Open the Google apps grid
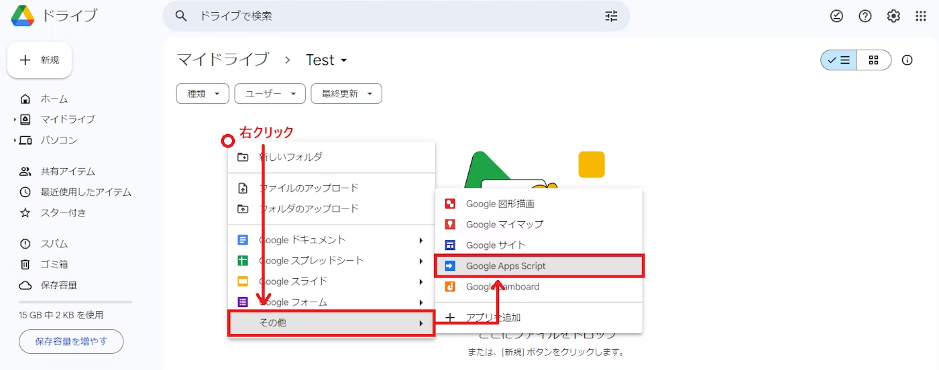 921,16
